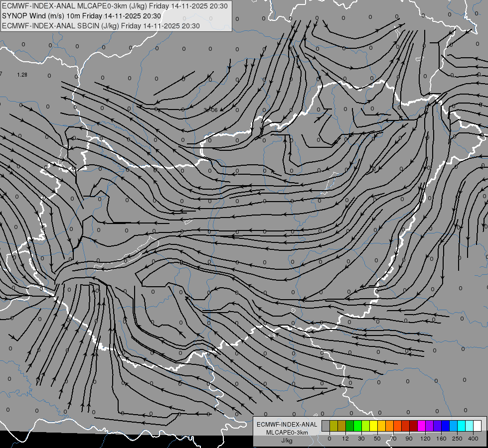The image size is (488, 448).
Task: Click the olive-yellow legend swatch after gray
Action: [x=333, y=426]
